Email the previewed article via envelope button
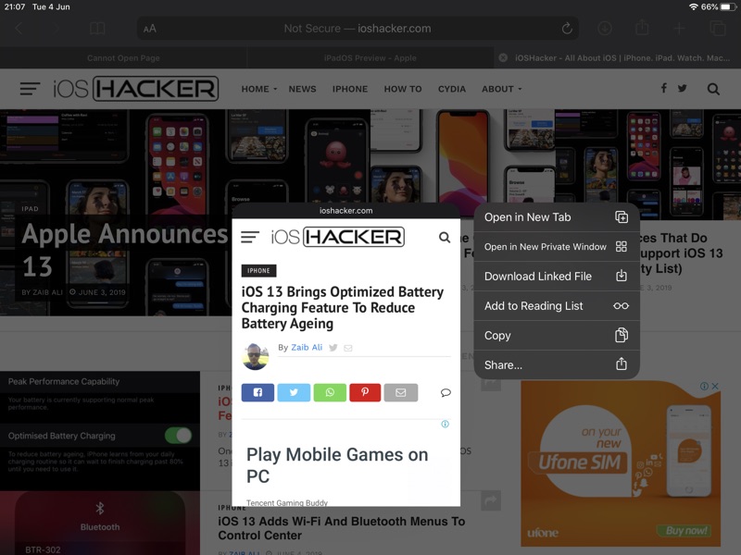 [x=401, y=392]
